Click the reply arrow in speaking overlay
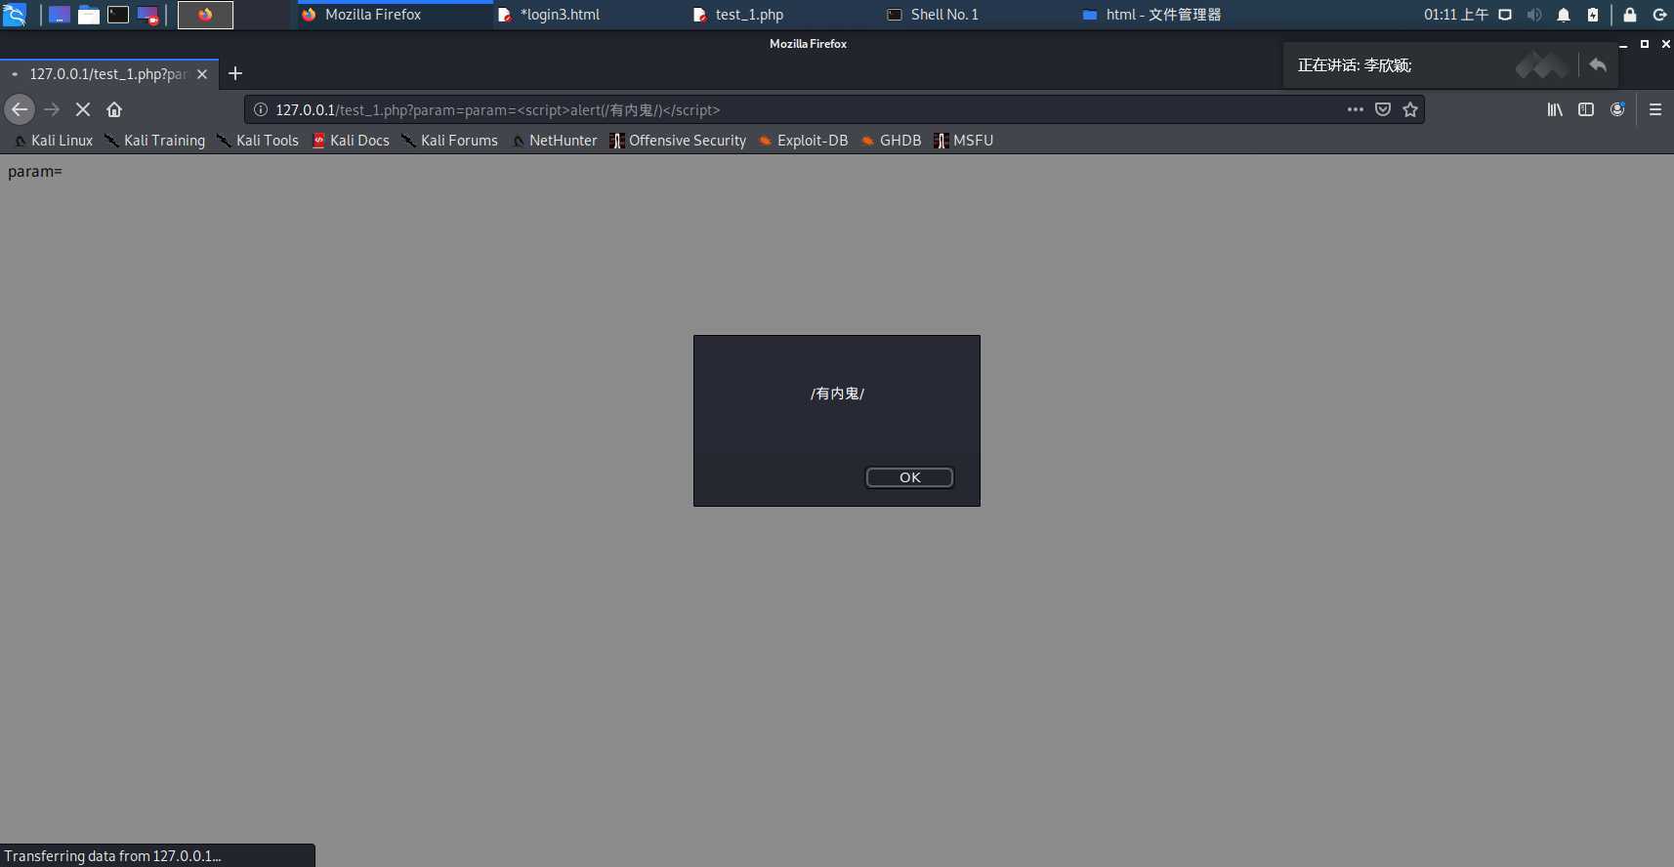Image resolution: width=1674 pixels, height=867 pixels. tap(1598, 65)
